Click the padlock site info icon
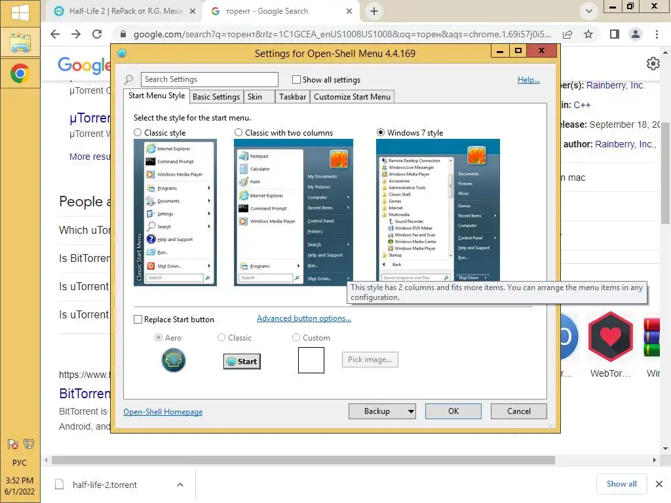 tap(123, 34)
